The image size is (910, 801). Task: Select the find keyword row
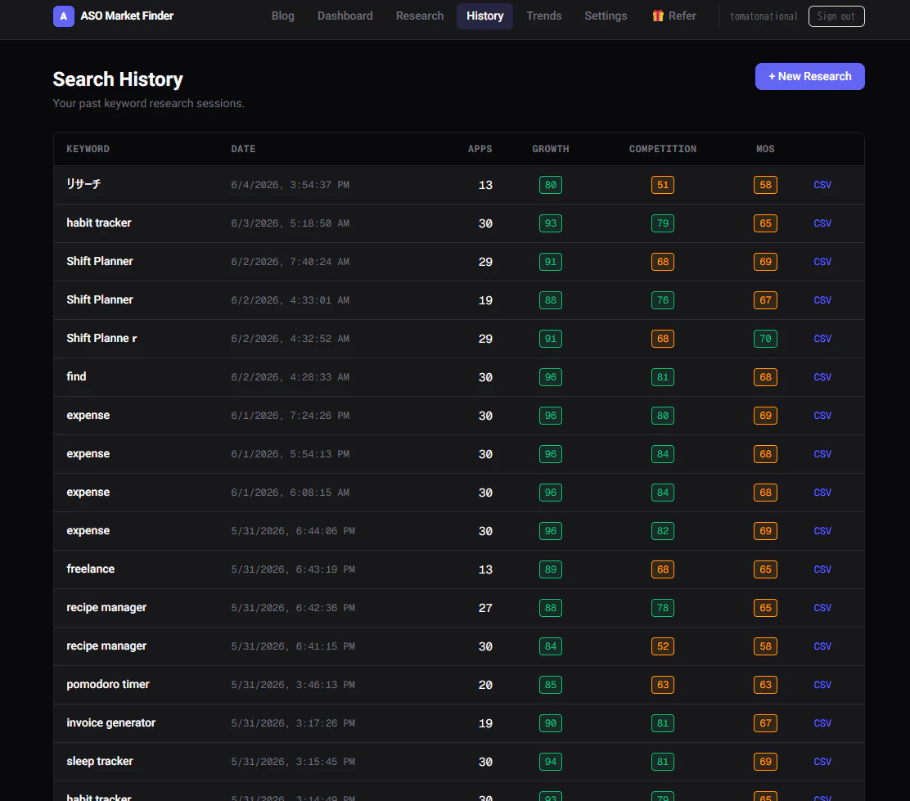point(76,376)
